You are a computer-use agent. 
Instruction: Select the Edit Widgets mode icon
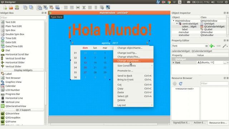coord(39,7)
